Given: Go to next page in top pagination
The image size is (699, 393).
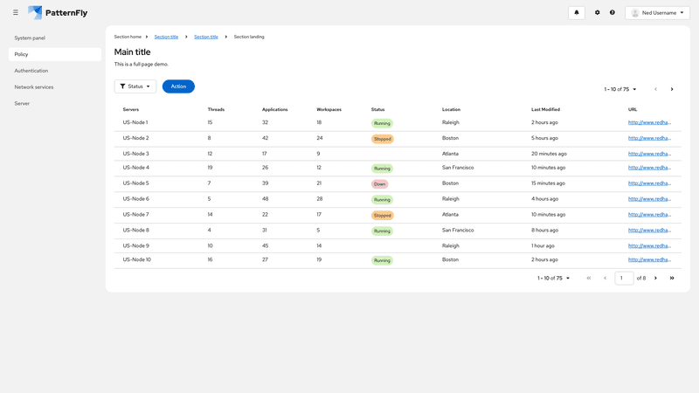Looking at the screenshot, I should pyautogui.click(x=672, y=89).
